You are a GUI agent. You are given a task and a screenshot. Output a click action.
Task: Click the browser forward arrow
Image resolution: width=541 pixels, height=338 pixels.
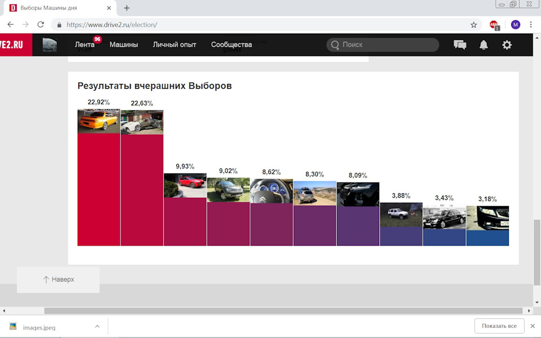tap(25, 24)
